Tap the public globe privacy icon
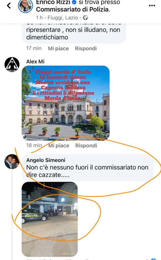This screenshot has height=260, width=161. click(x=85, y=18)
